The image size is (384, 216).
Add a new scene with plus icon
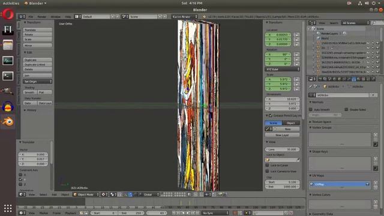[x=160, y=17]
